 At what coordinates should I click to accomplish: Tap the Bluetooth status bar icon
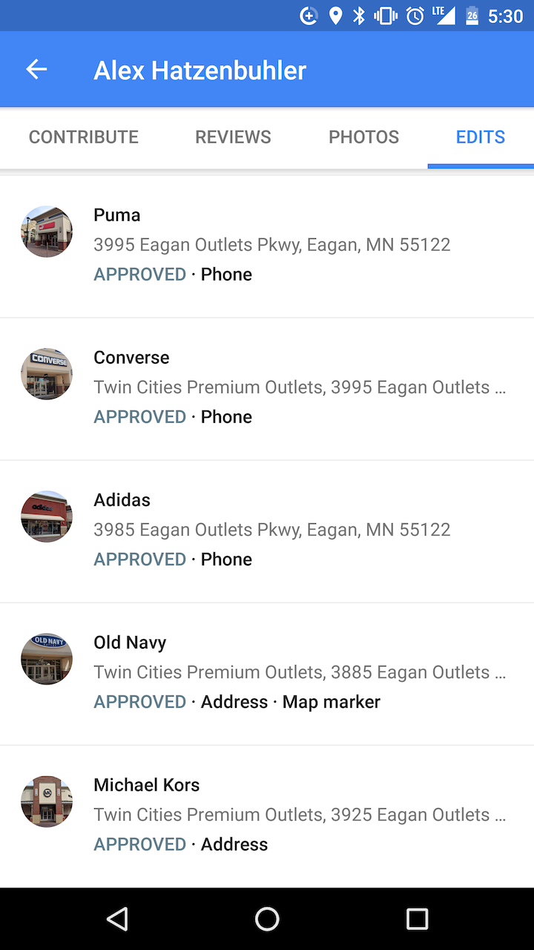359,16
